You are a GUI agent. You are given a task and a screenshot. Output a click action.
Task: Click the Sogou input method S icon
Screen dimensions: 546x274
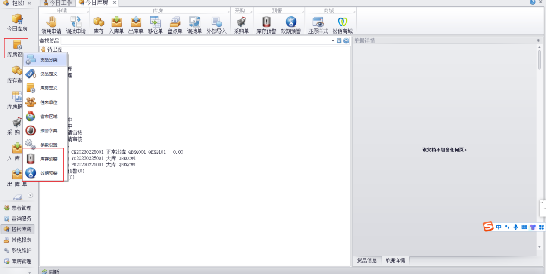pyautogui.click(x=488, y=227)
